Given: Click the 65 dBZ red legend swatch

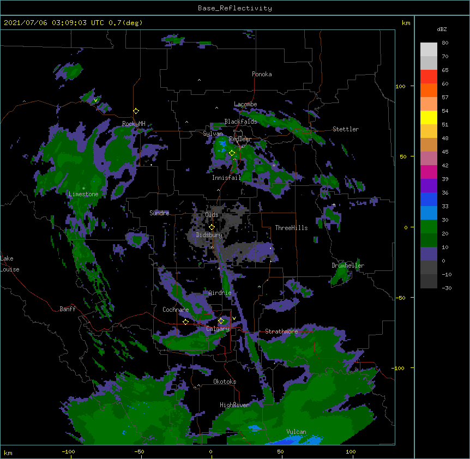Looking at the screenshot, I should (x=429, y=77).
